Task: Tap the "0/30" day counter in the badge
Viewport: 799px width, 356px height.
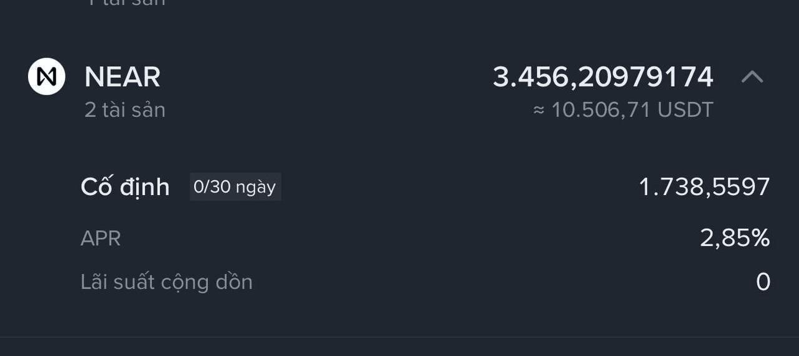Action: (212, 187)
